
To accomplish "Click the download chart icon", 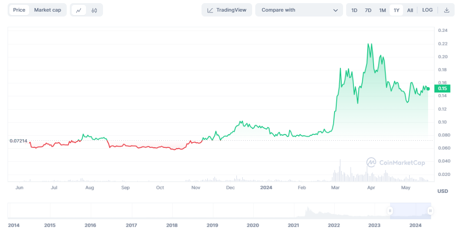I will 446,10.
